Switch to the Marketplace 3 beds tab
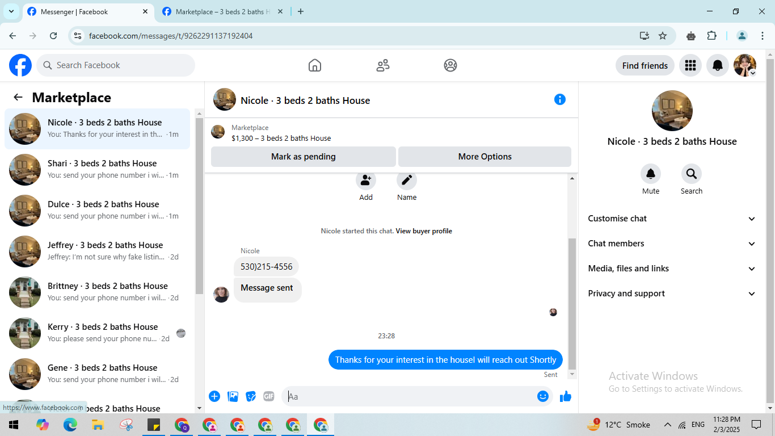Image resolution: width=775 pixels, height=436 pixels. (x=222, y=12)
